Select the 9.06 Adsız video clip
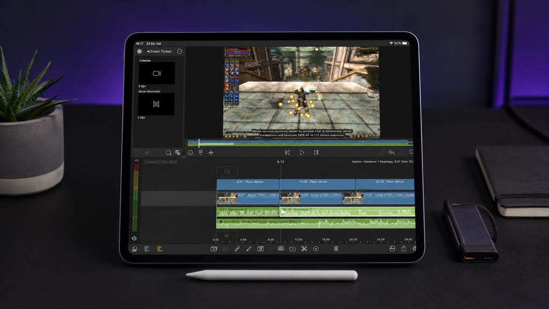This screenshot has width=549, height=309. [x=311, y=198]
